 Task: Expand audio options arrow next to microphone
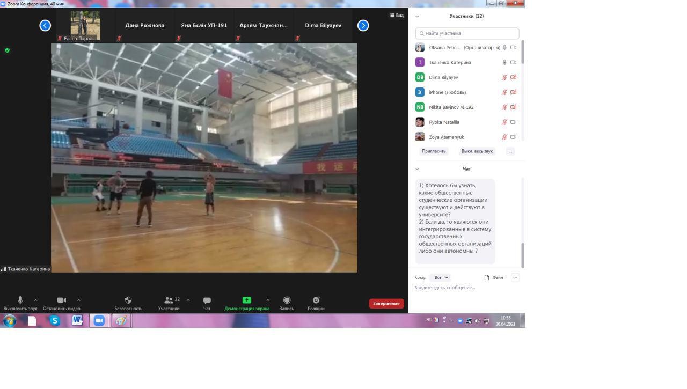click(35, 300)
